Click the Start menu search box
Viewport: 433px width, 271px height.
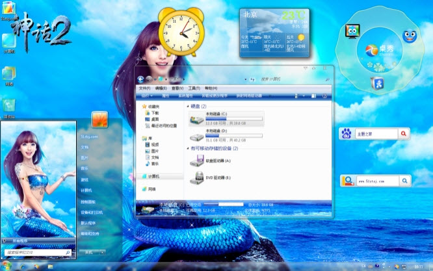pos(38,253)
